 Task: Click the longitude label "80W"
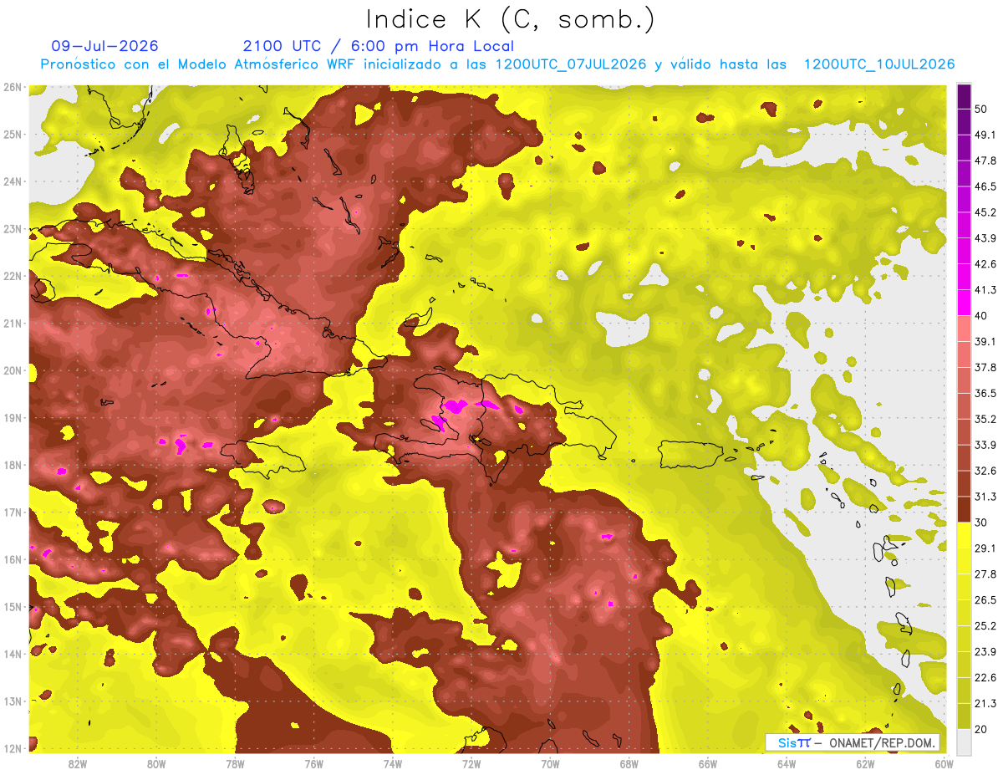(x=156, y=763)
